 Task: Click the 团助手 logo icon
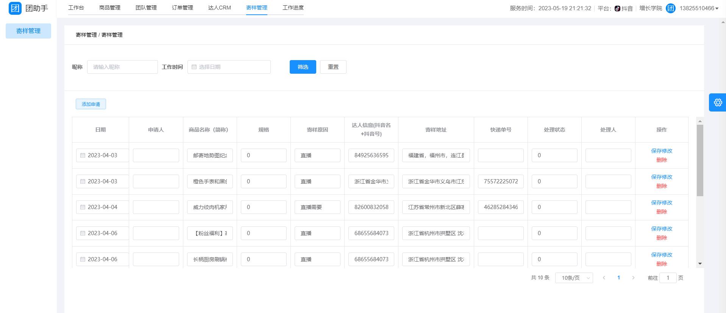[15, 8]
